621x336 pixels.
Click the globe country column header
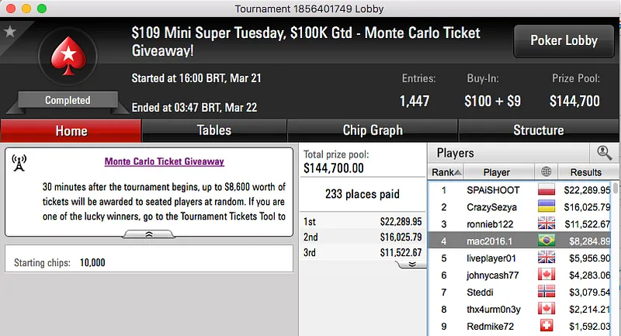click(x=546, y=171)
